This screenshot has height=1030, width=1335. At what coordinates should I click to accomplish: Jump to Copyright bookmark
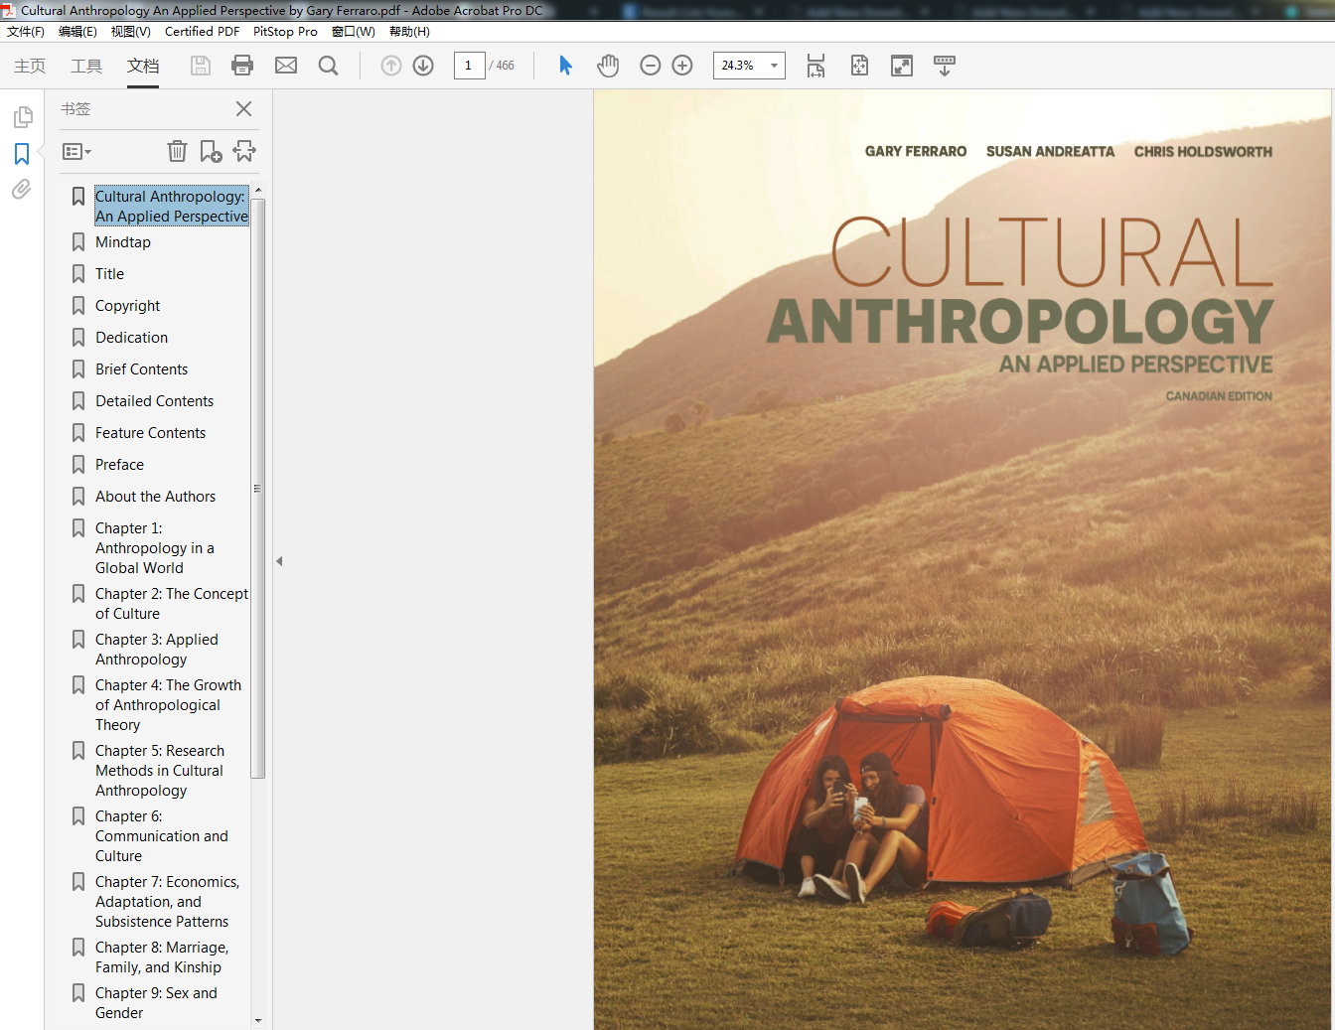tap(127, 306)
